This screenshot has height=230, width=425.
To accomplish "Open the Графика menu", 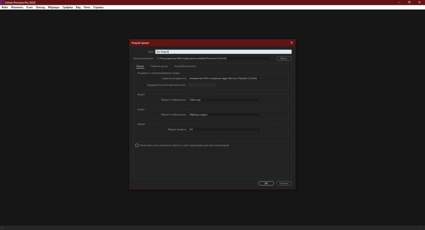I will point(68,7).
